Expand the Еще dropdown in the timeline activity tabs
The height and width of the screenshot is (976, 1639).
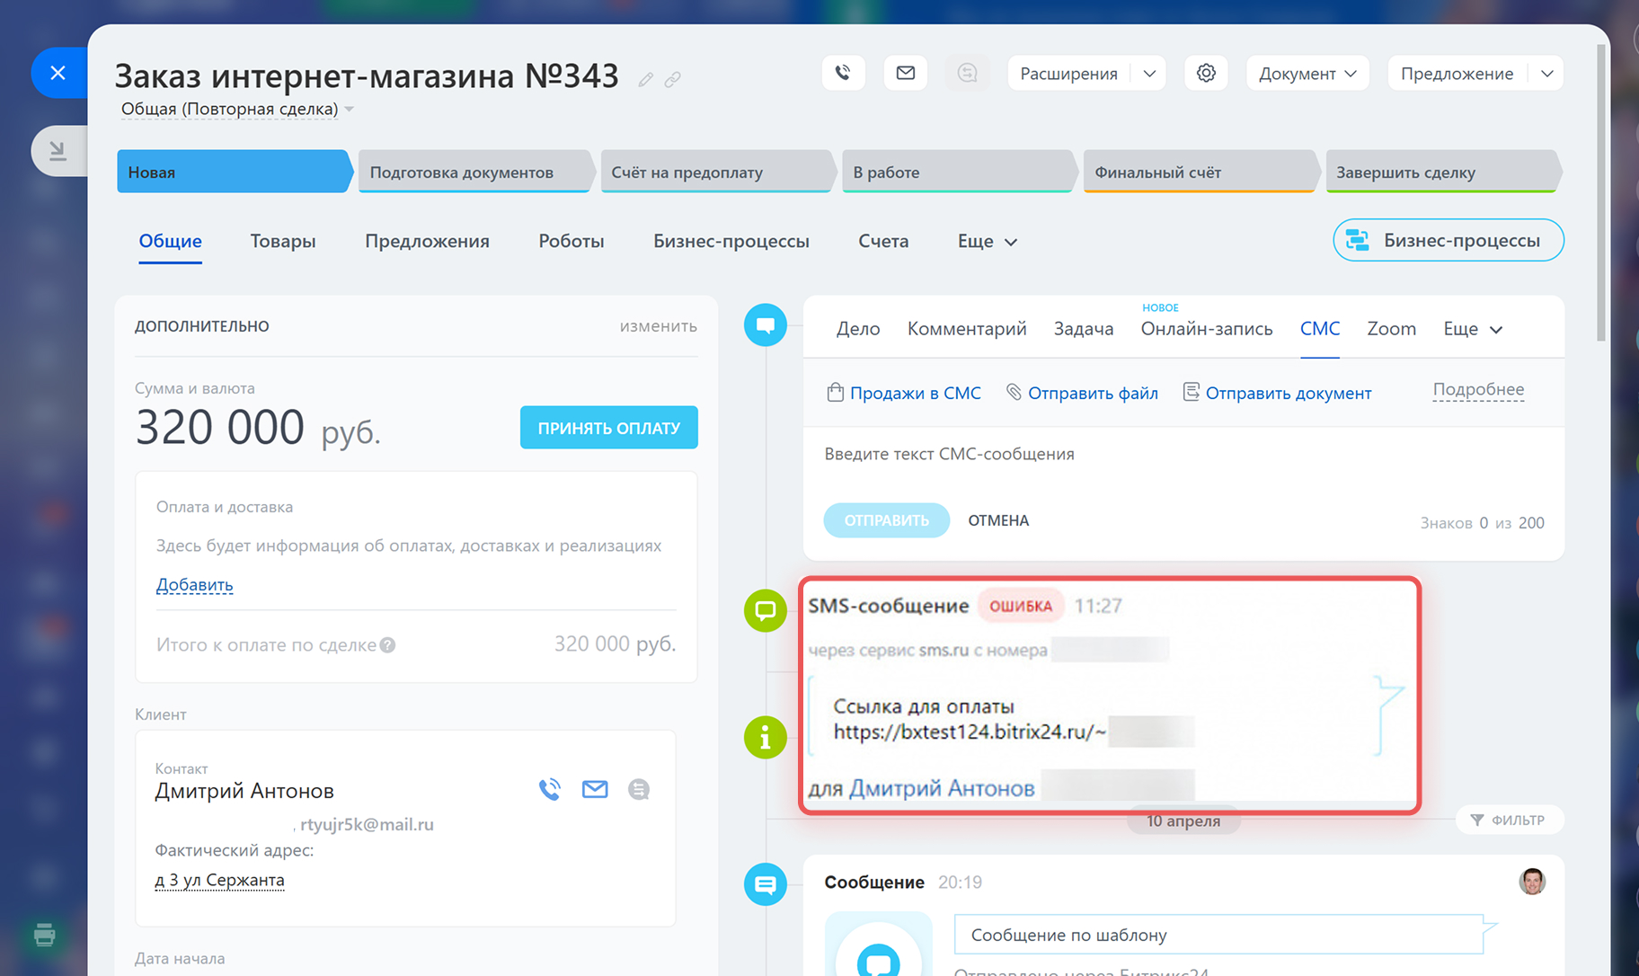point(1473,329)
